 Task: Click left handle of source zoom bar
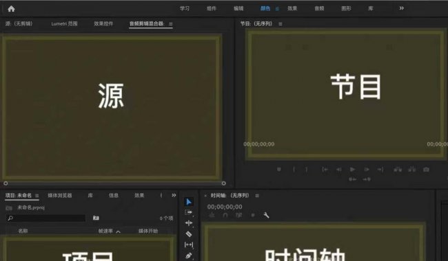tap(6, 183)
